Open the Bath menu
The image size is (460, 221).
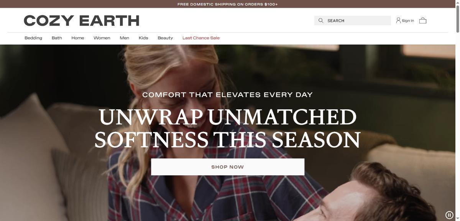coord(57,38)
